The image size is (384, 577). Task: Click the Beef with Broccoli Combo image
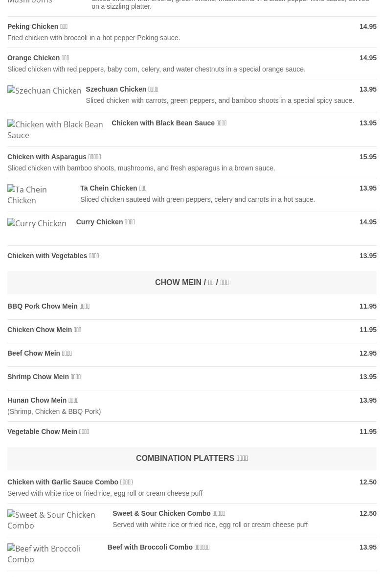[52, 554]
